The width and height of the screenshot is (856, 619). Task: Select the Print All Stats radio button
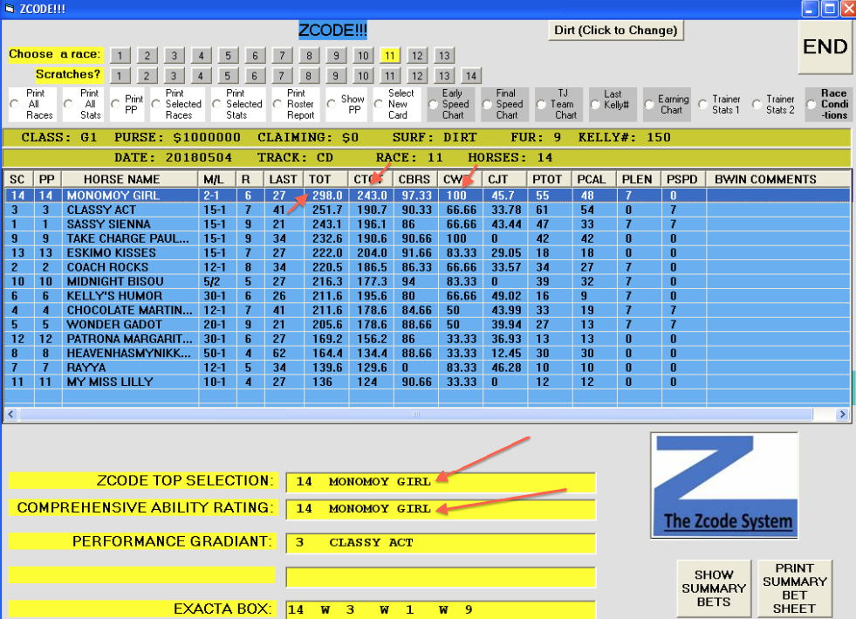pyautogui.click(x=68, y=105)
